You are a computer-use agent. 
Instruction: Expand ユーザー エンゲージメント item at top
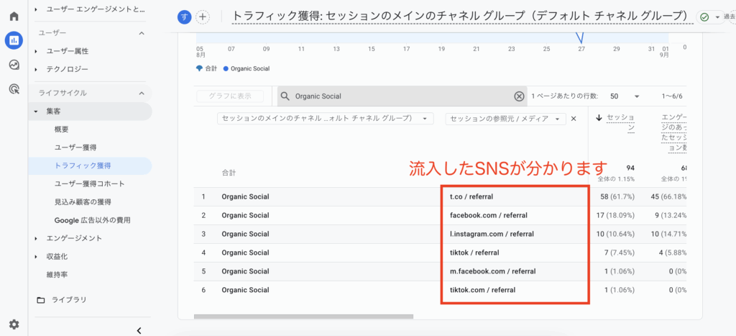click(36, 9)
